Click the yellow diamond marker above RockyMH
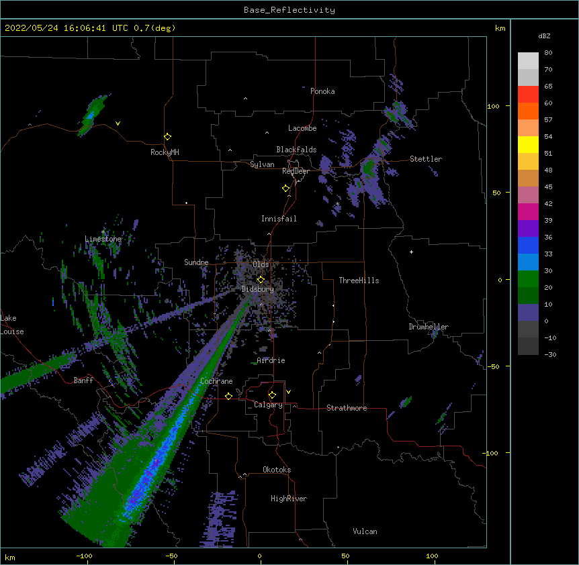Viewport: 579px width, 565px height. (x=168, y=137)
